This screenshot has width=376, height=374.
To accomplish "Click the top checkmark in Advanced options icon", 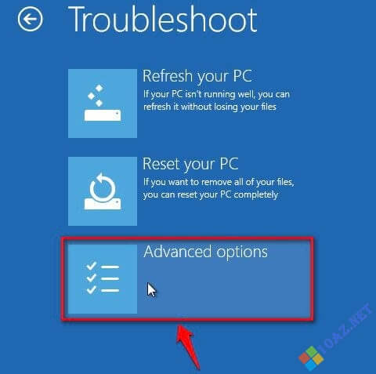I will point(92,266).
